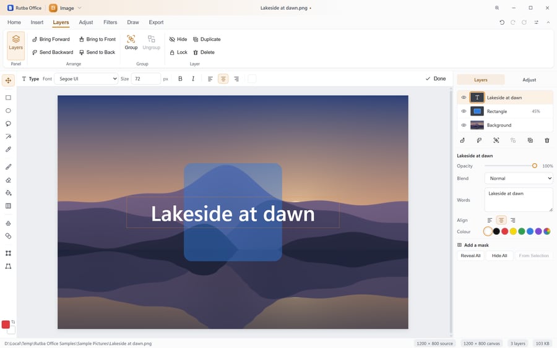Select the Healing bandage tool
The width and height of the screenshot is (557, 348).
coord(8,236)
